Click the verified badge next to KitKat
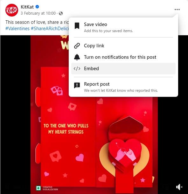This screenshot has width=188, height=194. tap(37, 7)
